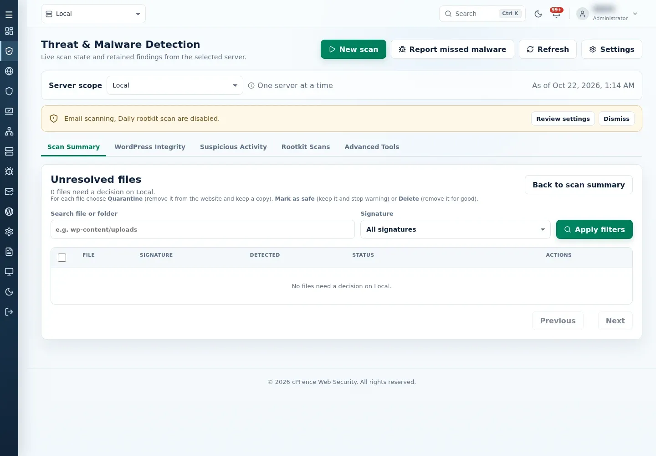Click the top Search box

[x=482, y=14]
